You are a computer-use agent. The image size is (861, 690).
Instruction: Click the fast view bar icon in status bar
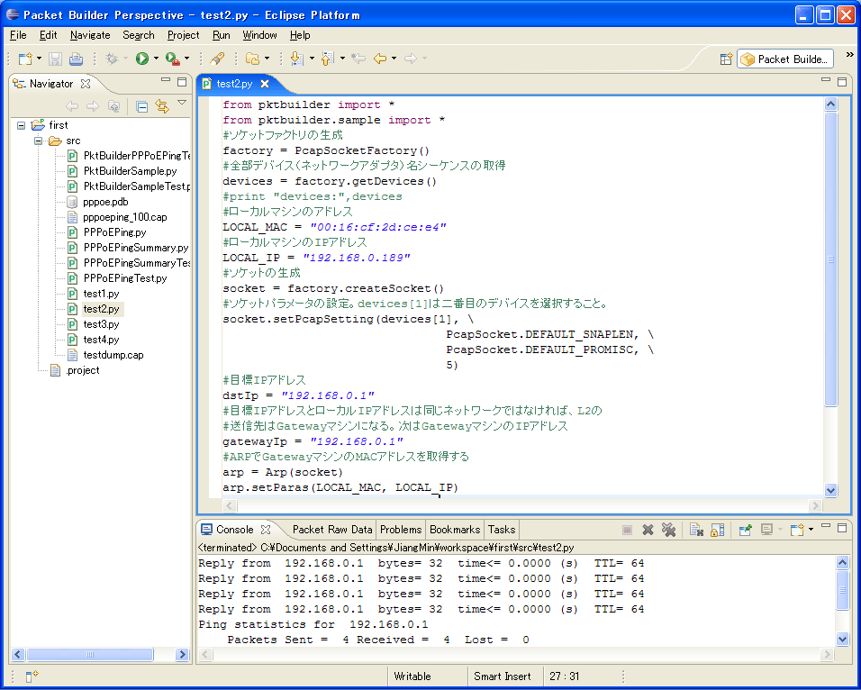point(32,676)
